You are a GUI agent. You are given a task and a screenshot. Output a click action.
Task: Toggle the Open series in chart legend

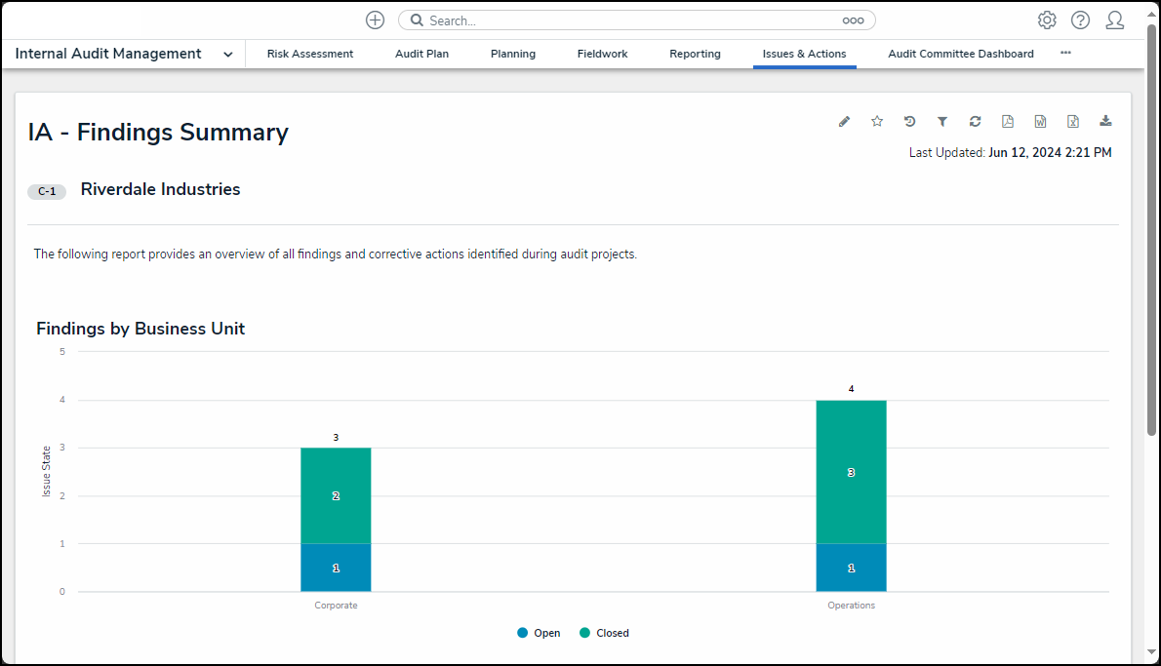(x=539, y=633)
